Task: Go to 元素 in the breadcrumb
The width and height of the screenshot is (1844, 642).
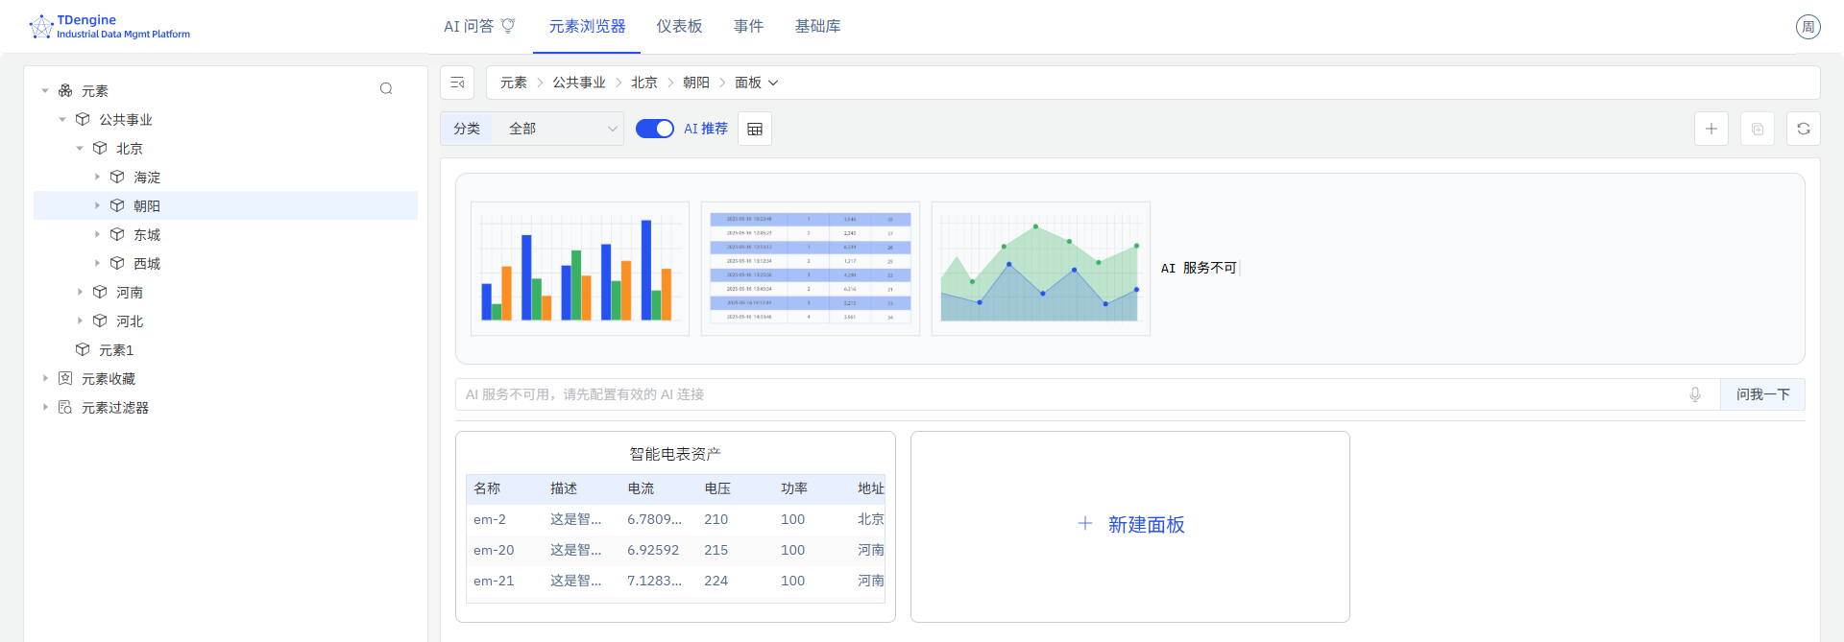Action: coord(514,83)
